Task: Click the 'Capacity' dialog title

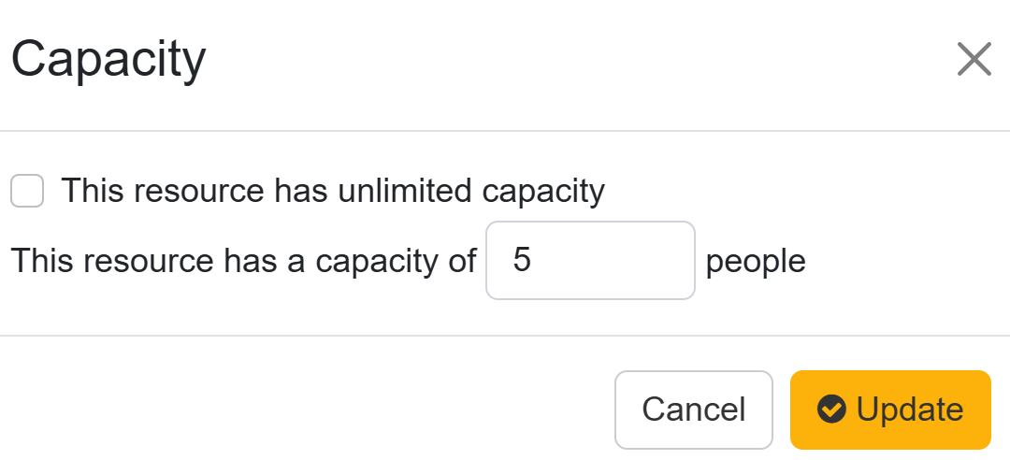Action: click(108, 60)
